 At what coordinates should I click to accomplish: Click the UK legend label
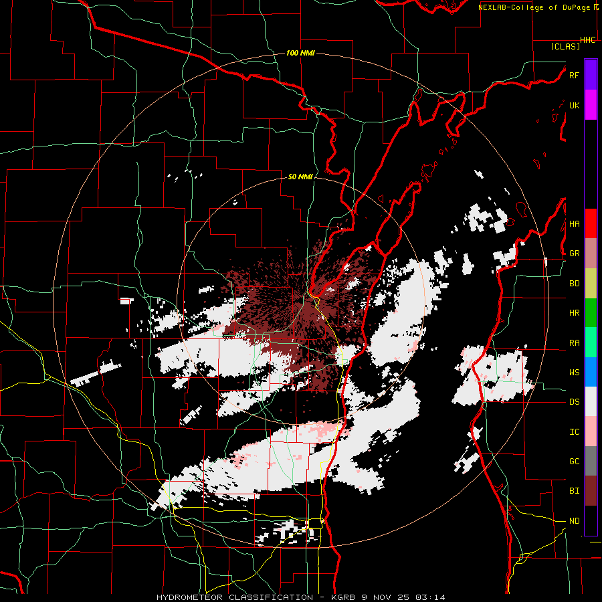tap(574, 105)
